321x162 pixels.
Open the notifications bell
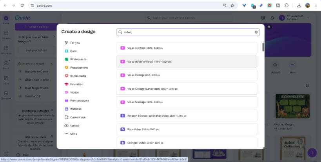point(272,18)
